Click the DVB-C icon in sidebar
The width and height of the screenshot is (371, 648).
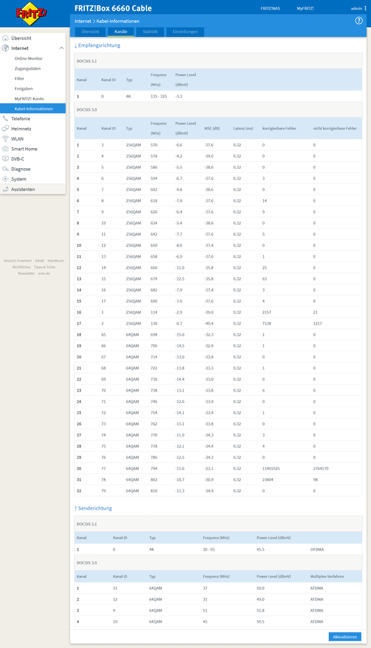point(5,158)
